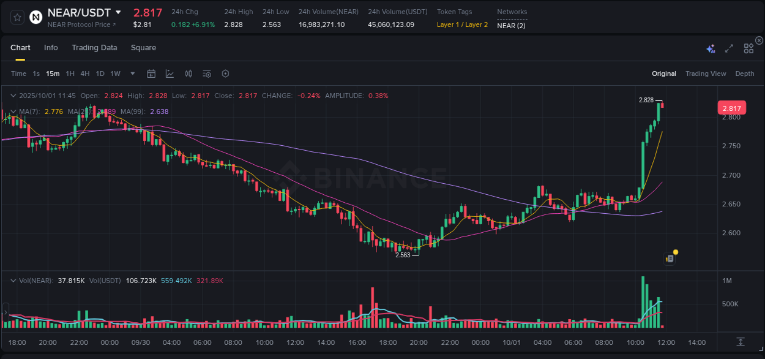Open the indicators list icon

207,74
